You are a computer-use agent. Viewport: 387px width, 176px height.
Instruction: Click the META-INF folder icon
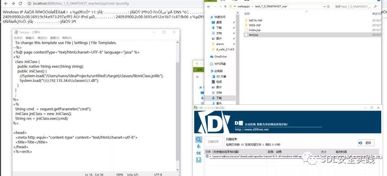(246, 20)
